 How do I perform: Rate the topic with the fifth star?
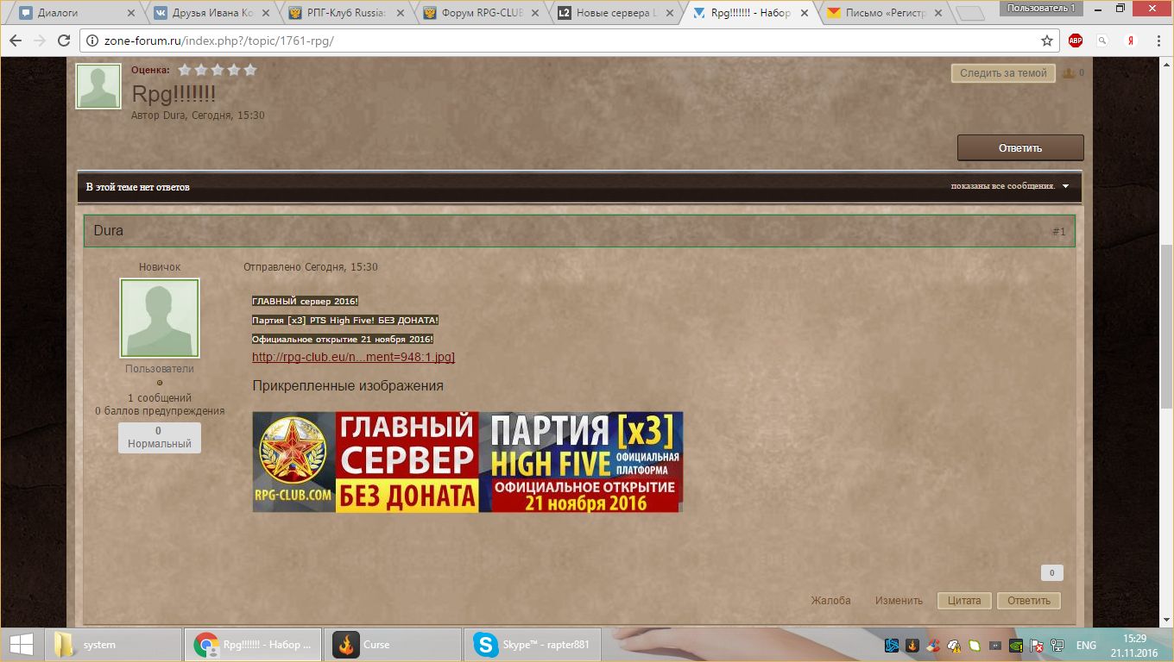click(250, 70)
